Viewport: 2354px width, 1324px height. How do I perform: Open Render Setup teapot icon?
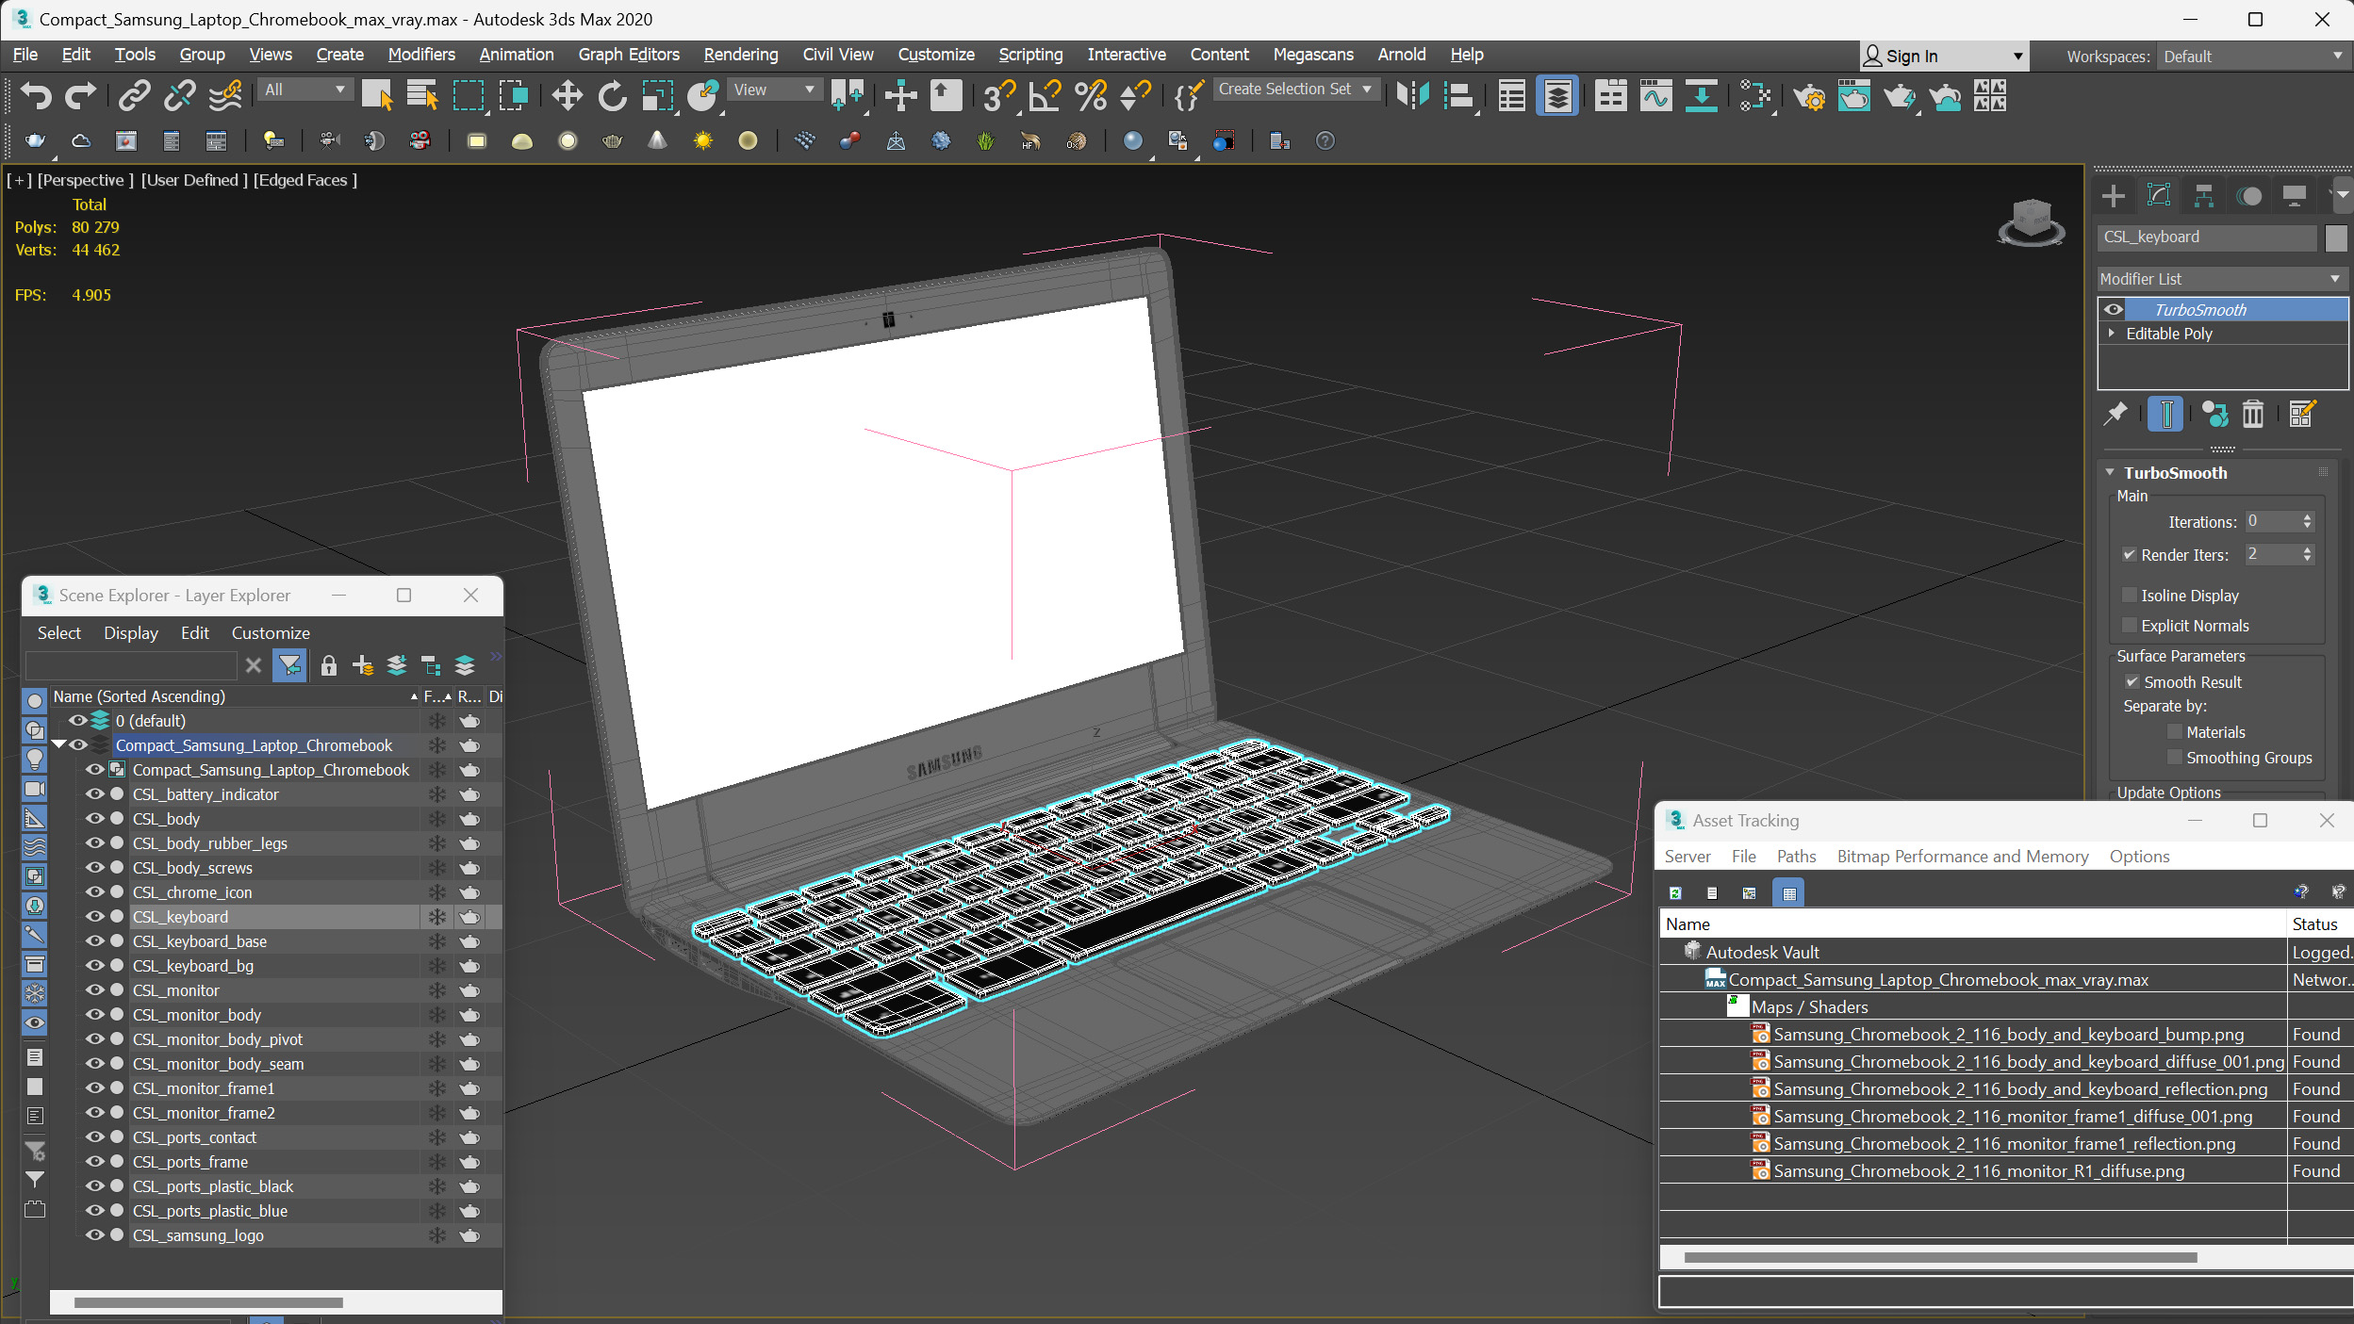coord(1808,95)
